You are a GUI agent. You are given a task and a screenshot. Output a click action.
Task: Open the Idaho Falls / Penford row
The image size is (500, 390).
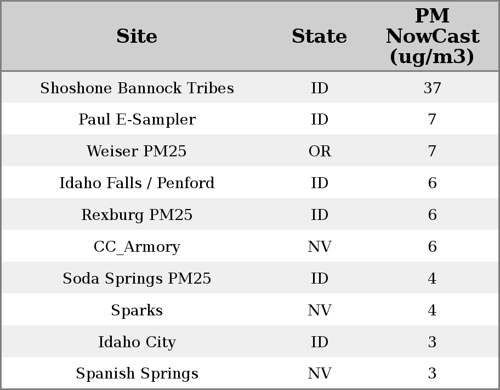pos(137,183)
